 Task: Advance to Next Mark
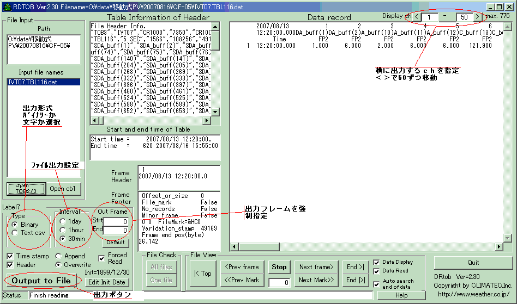pyautogui.click(x=316, y=280)
